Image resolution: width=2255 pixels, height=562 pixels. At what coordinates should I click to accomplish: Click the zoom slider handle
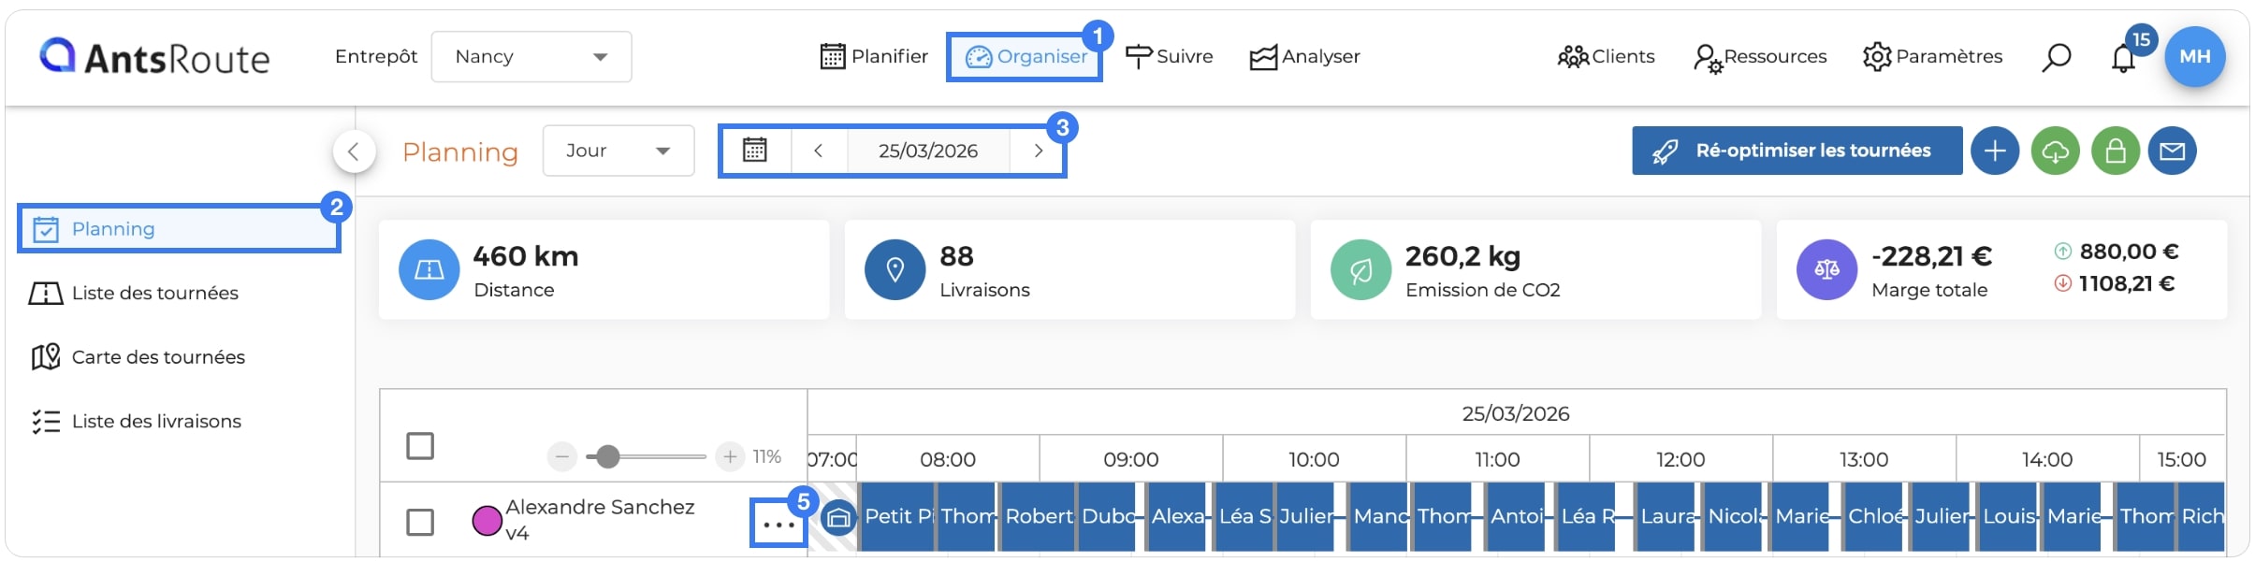(x=608, y=456)
